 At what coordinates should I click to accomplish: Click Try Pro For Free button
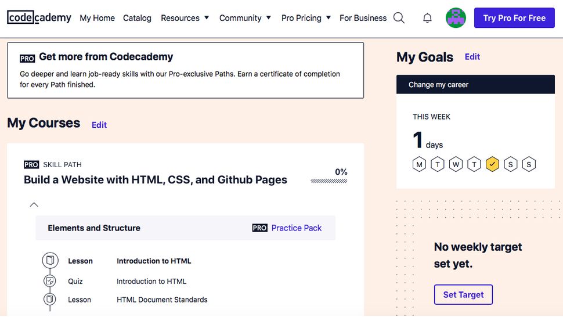tap(514, 17)
